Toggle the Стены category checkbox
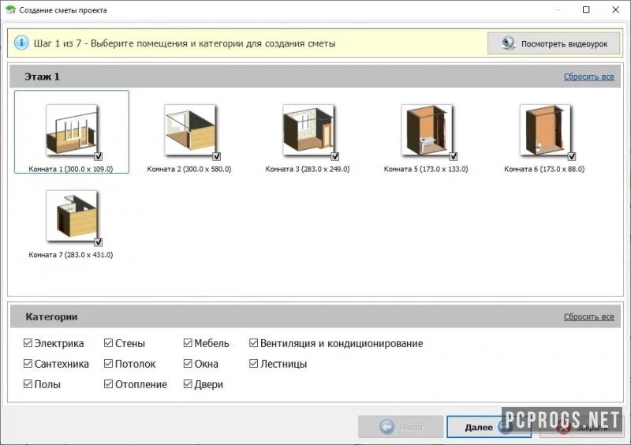The height and width of the screenshot is (445, 631). click(x=108, y=343)
